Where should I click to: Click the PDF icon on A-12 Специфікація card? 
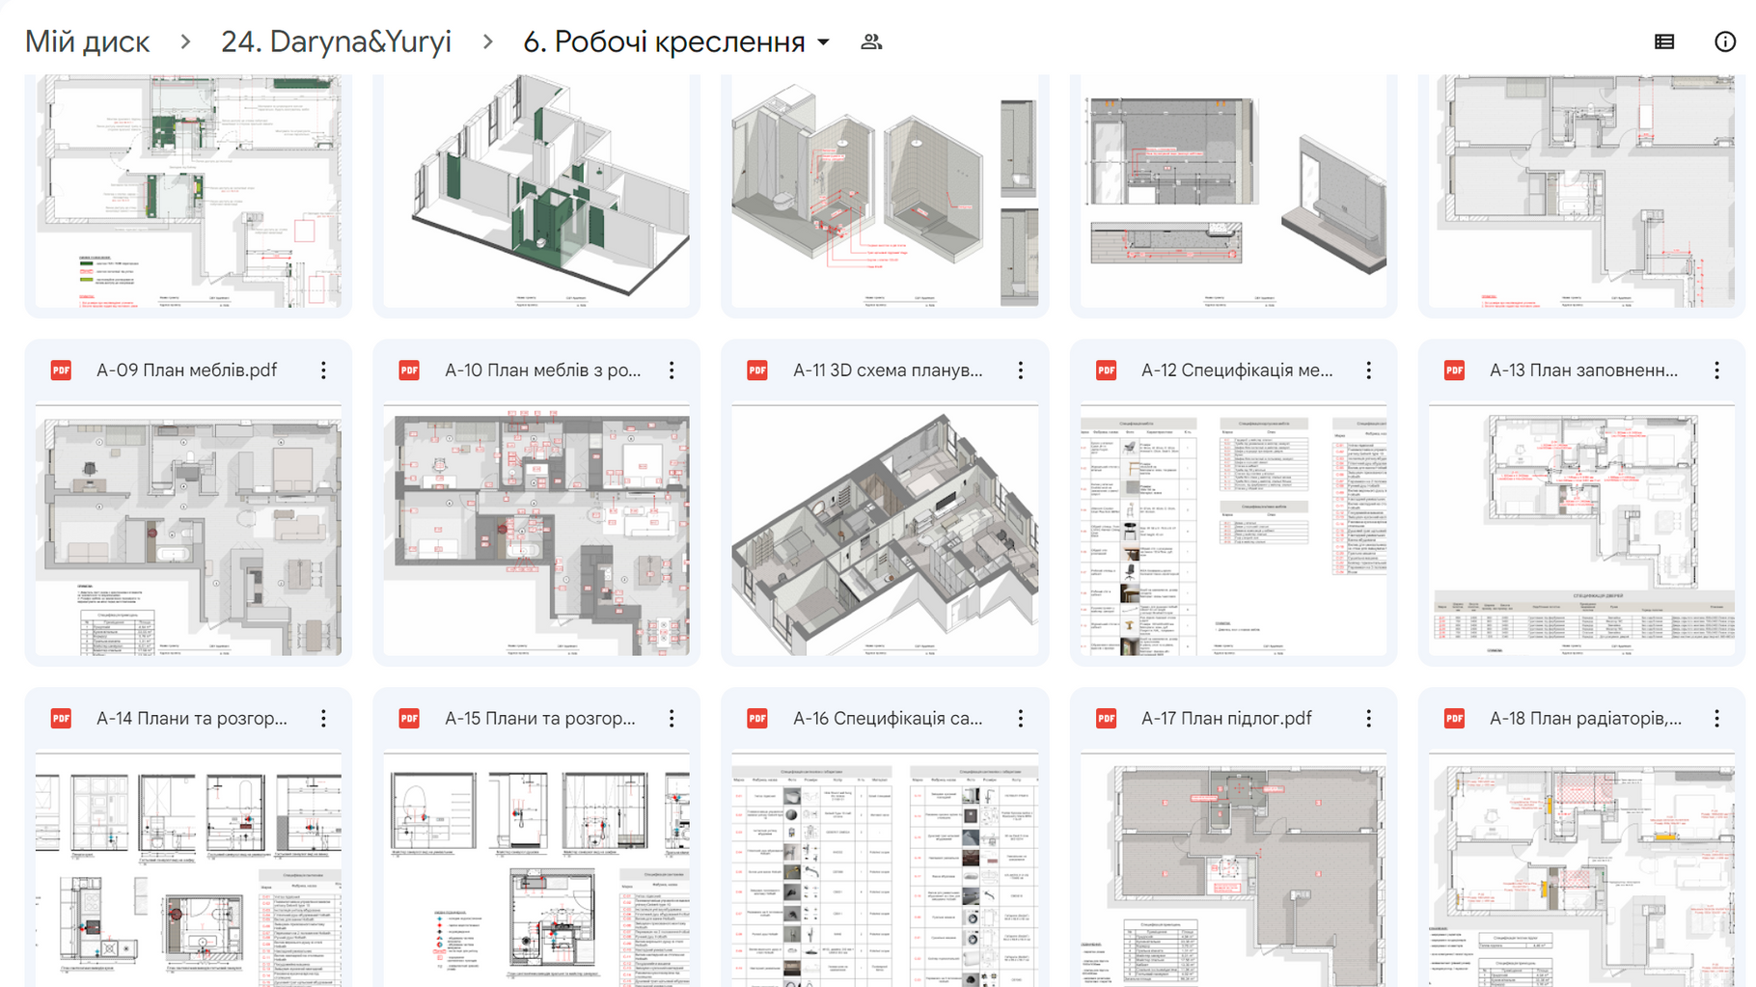click(x=1107, y=370)
